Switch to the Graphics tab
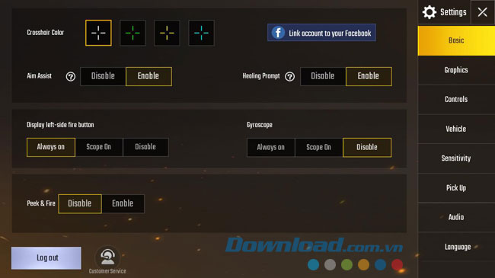 tap(456, 70)
